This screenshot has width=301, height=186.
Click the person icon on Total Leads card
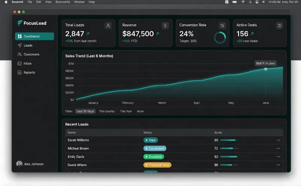pyautogui.click(x=108, y=26)
